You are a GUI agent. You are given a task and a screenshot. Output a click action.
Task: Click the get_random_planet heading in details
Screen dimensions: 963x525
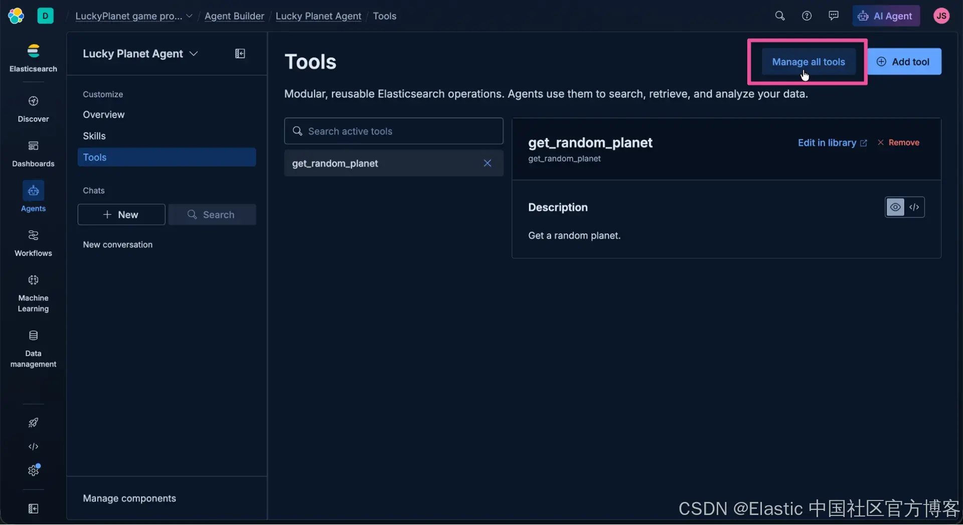[x=590, y=143]
